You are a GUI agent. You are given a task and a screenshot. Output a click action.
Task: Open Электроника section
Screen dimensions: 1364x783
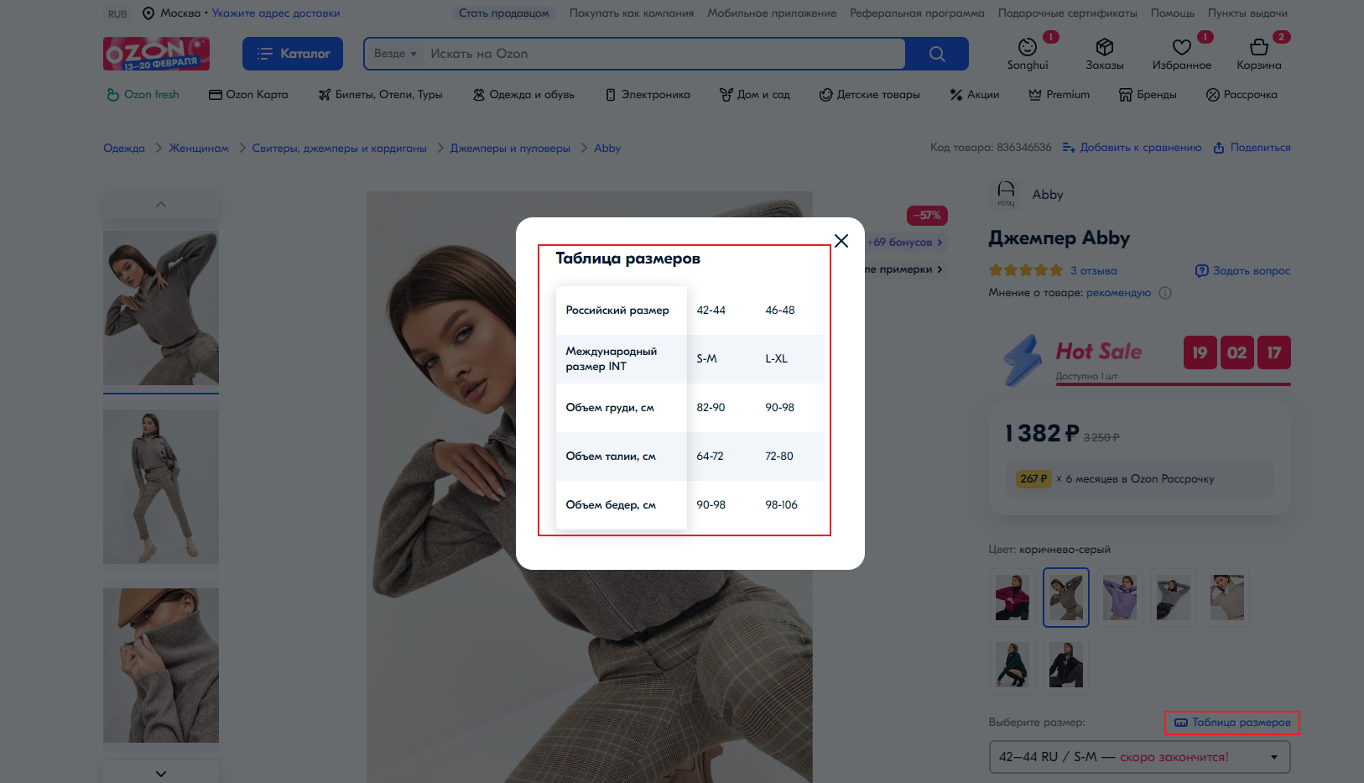648,95
